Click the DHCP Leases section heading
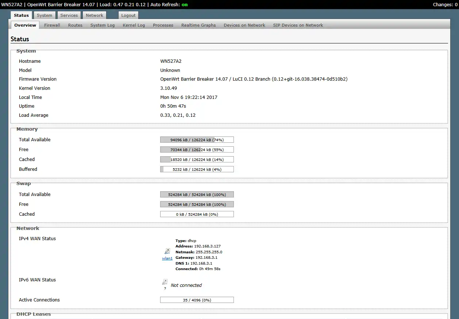Image resolution: width=459 pixels, height=319 pixels. tap(34, 314)
